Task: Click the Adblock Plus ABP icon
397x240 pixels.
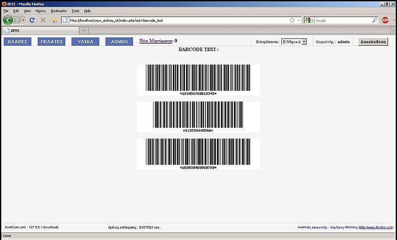Action: tap(385, 20)
